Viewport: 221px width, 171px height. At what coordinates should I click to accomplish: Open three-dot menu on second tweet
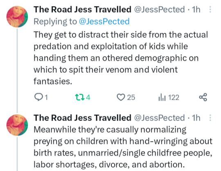pyautogui.click(x=210, y=118)
